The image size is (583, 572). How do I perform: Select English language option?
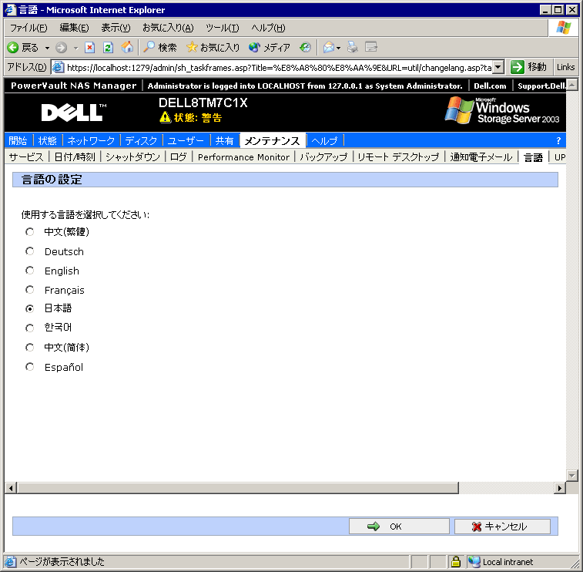[x=30, y=271]
